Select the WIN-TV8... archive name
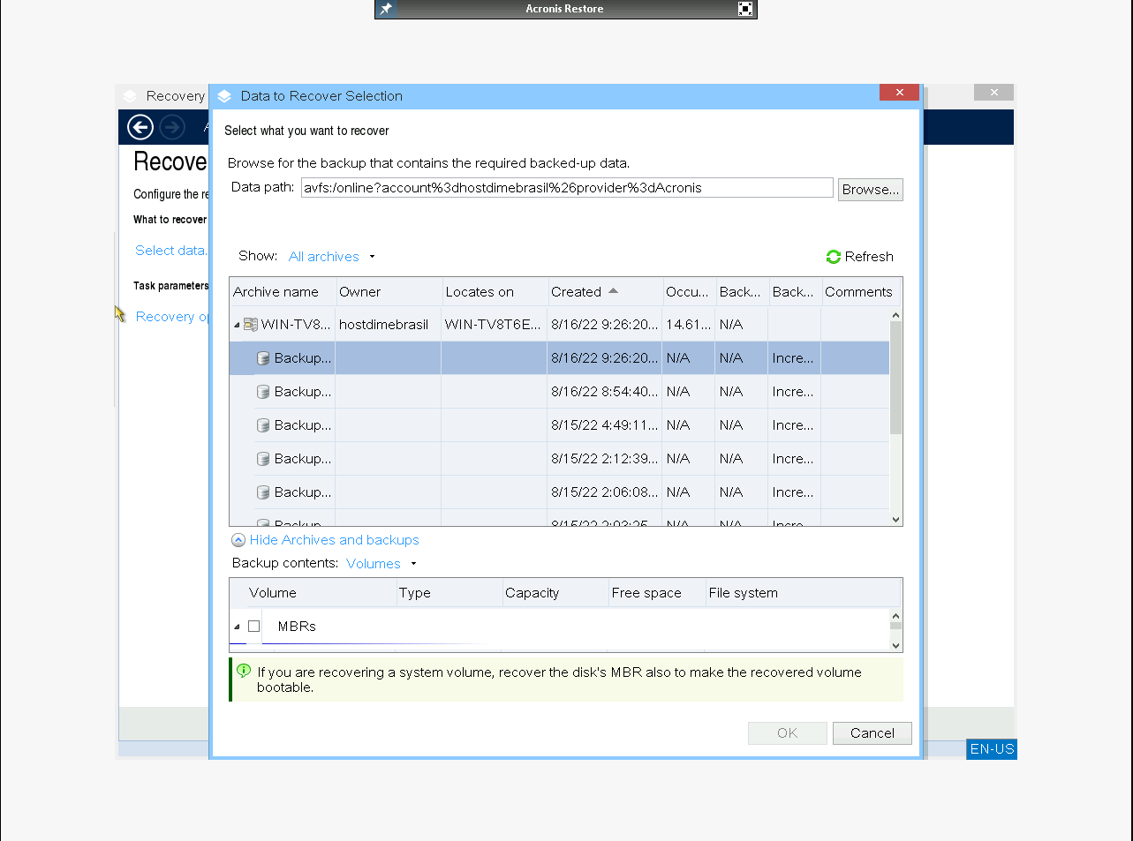 pos(296,325)
